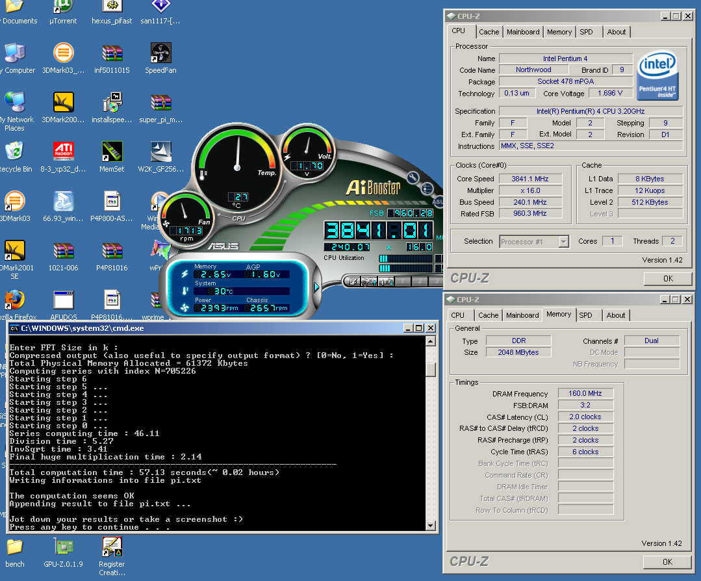
Task: Launch the 3DMark03 shortcut icon
Action: (15, 206)
